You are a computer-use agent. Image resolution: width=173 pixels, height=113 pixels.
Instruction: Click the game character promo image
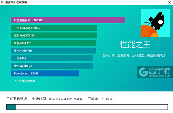click(156, 23)
